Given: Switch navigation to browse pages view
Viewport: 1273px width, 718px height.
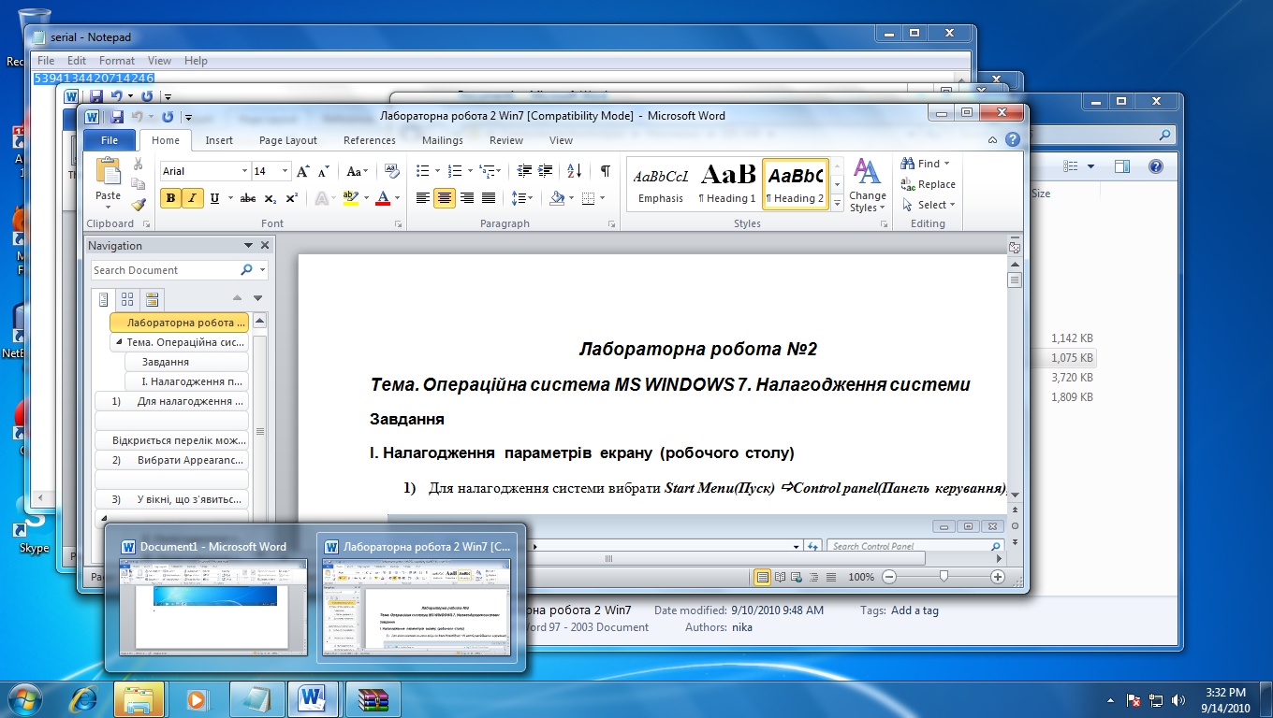Looking at the screenshot, I should (x=127, y=299).
